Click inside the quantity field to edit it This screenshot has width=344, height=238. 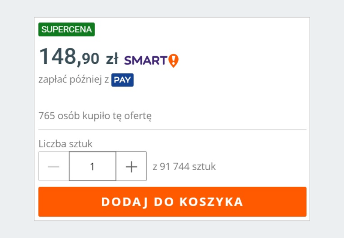coord(92,166)
